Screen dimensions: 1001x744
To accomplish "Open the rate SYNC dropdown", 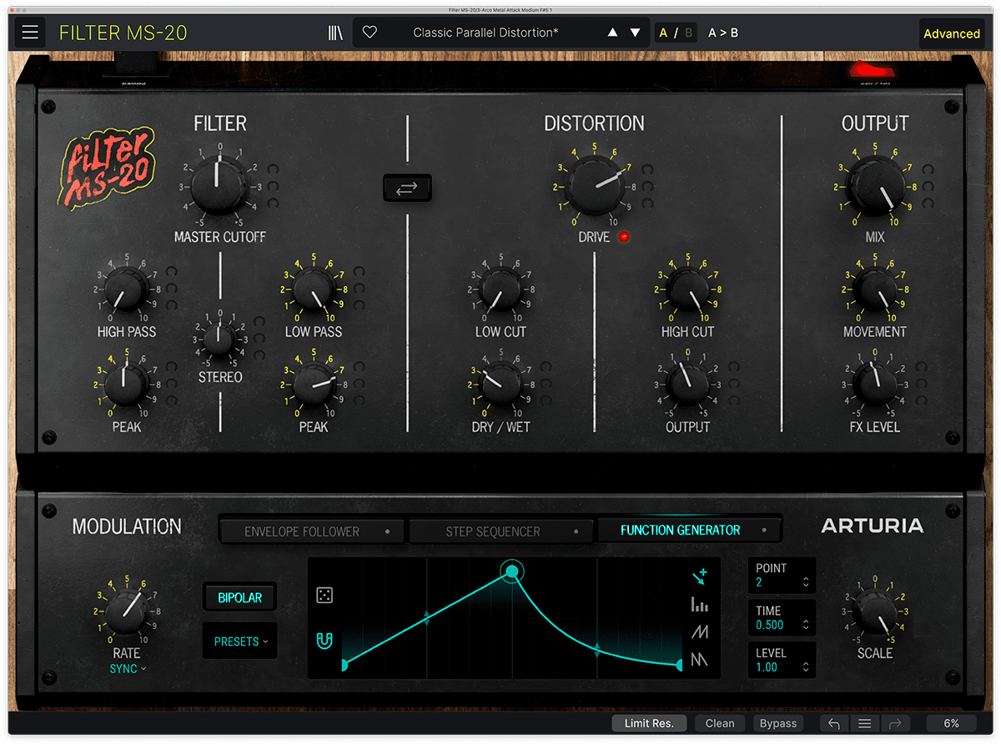I will (x=127, y=669).
